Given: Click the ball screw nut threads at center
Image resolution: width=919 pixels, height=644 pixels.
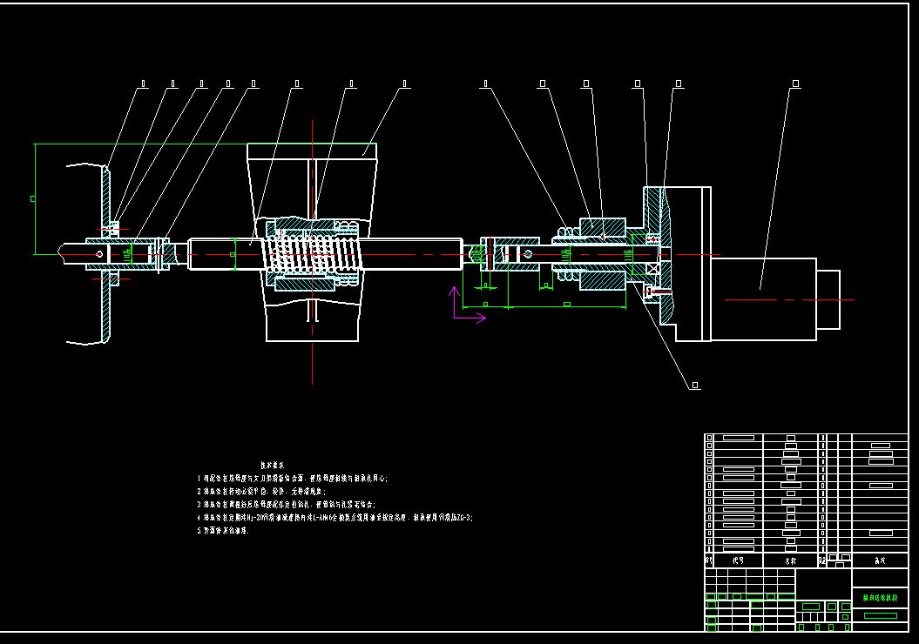Looking at the screenshot, I should point(312,254).
